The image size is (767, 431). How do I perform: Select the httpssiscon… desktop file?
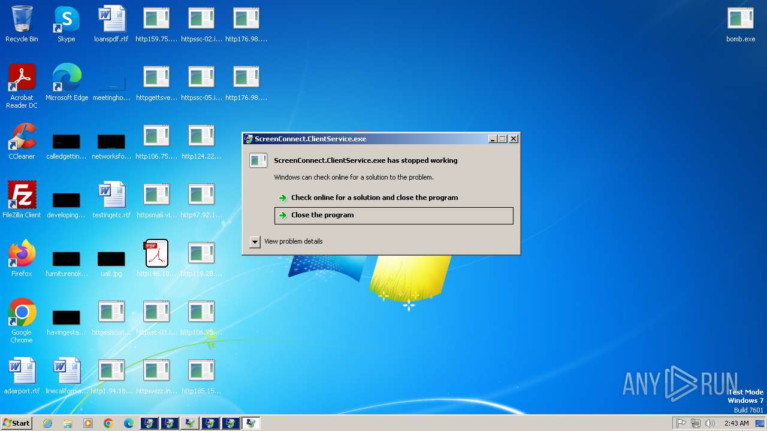[x=111, y=317]
